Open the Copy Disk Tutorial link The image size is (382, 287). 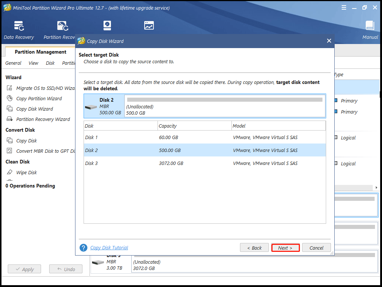(109, 248)
